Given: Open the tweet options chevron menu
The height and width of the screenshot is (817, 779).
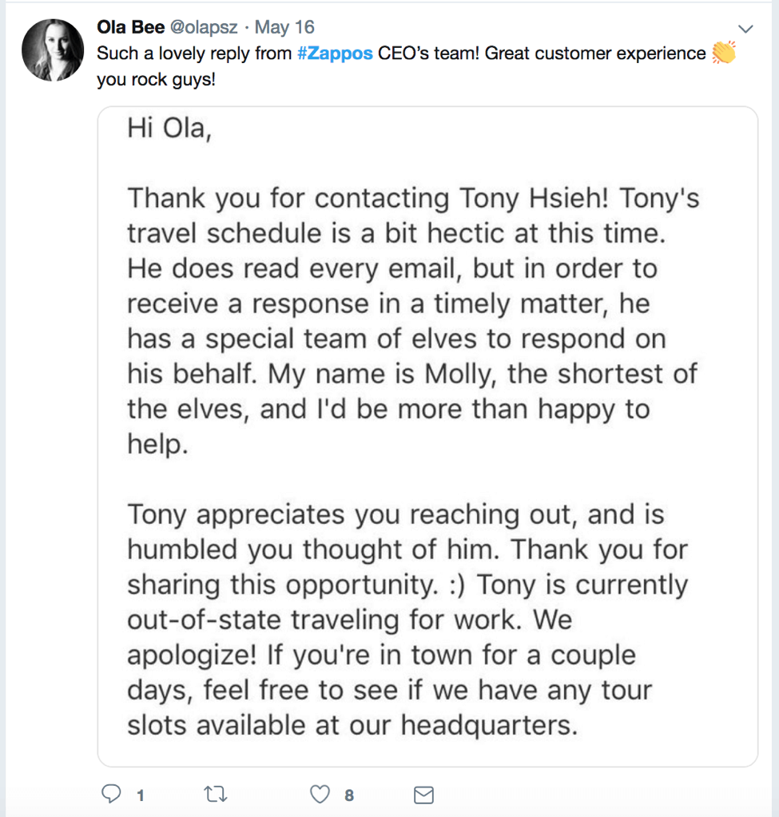Looking at the screenshot, I should pyautogui.click(x=746, y=28).
